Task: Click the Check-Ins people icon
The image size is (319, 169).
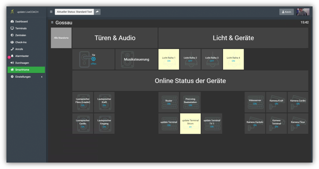Action: [x=12, y=42]
